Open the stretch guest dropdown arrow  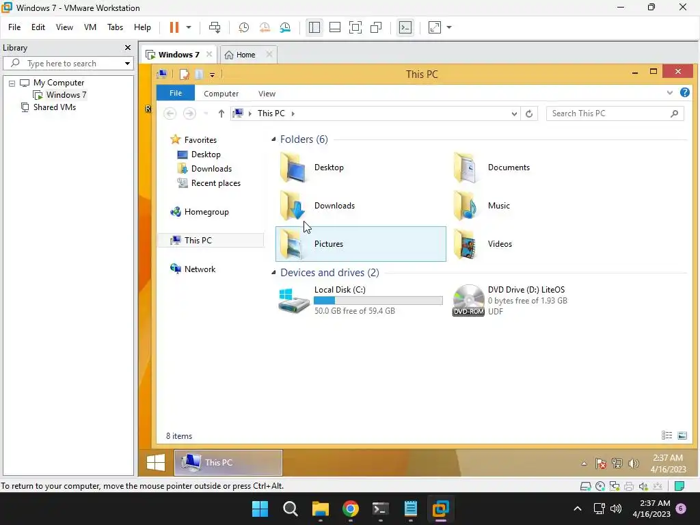coord(449,27)
